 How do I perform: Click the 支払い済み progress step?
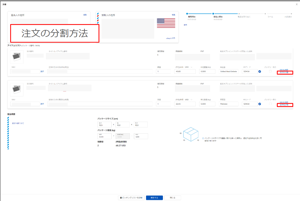click(213, 14)
